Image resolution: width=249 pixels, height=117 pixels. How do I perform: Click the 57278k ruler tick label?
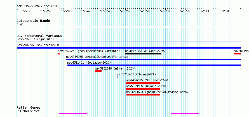[165, 11]
